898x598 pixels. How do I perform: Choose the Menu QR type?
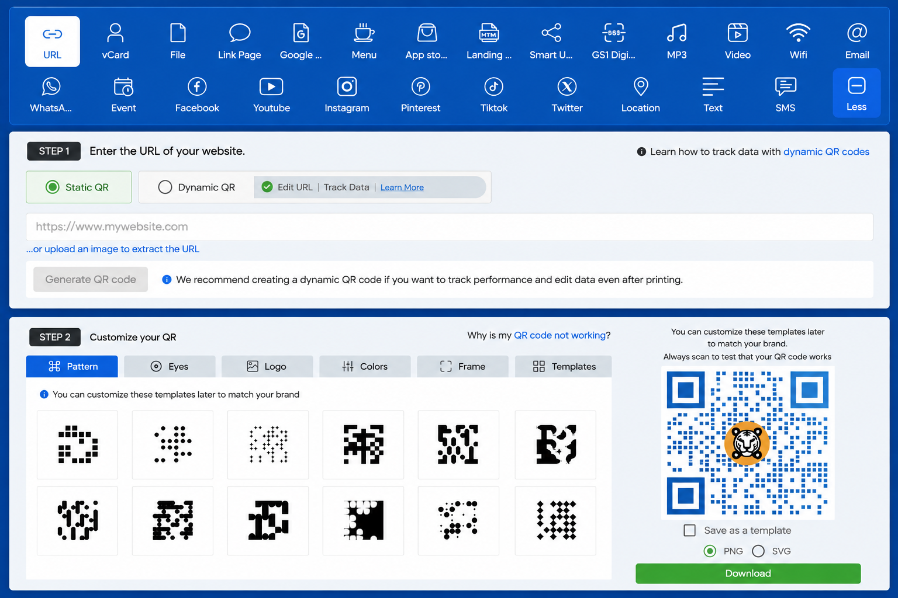point(364,41)
